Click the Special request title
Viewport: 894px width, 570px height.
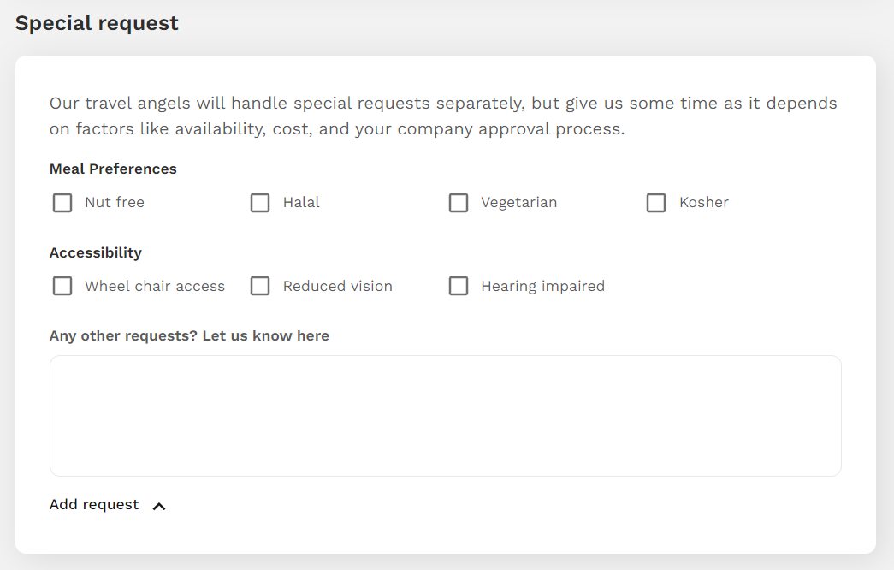(97, 23)
